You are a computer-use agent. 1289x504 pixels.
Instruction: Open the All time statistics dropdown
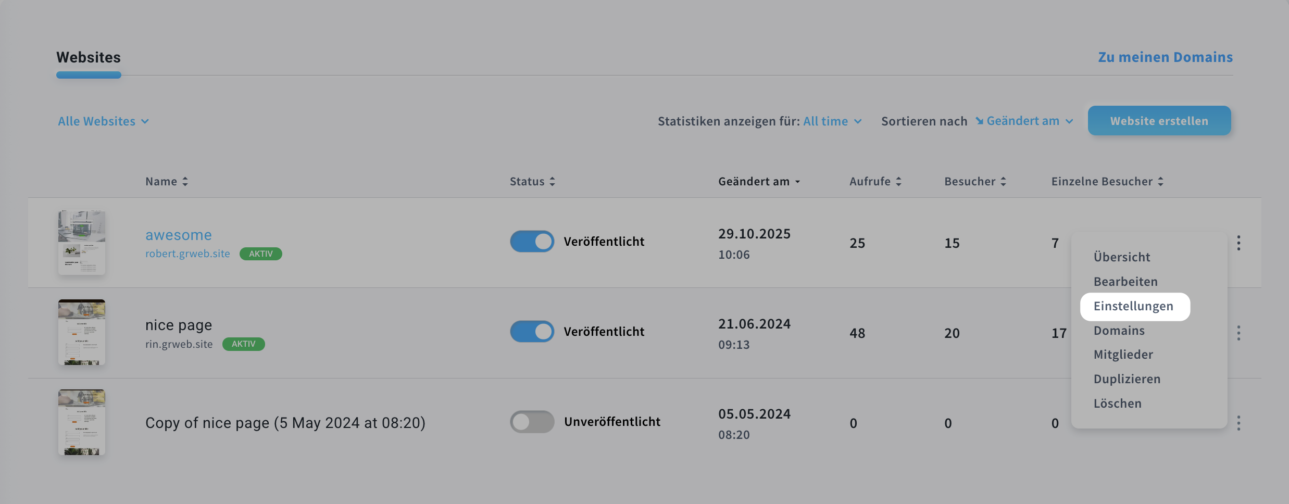coord(832,121)
